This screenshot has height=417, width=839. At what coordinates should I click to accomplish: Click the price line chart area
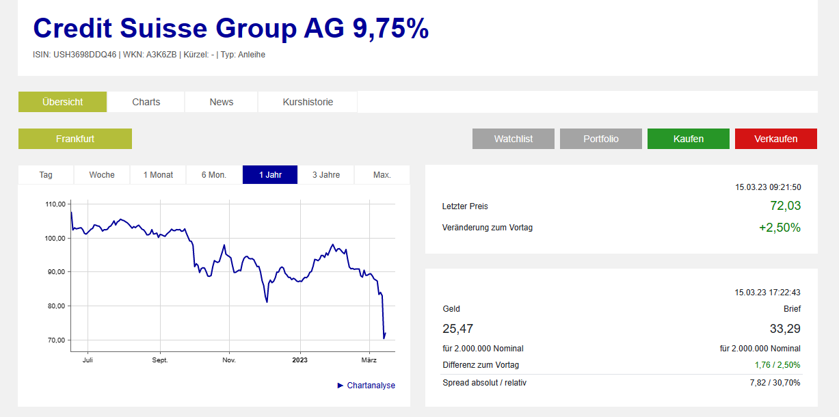tap(232, 273)
